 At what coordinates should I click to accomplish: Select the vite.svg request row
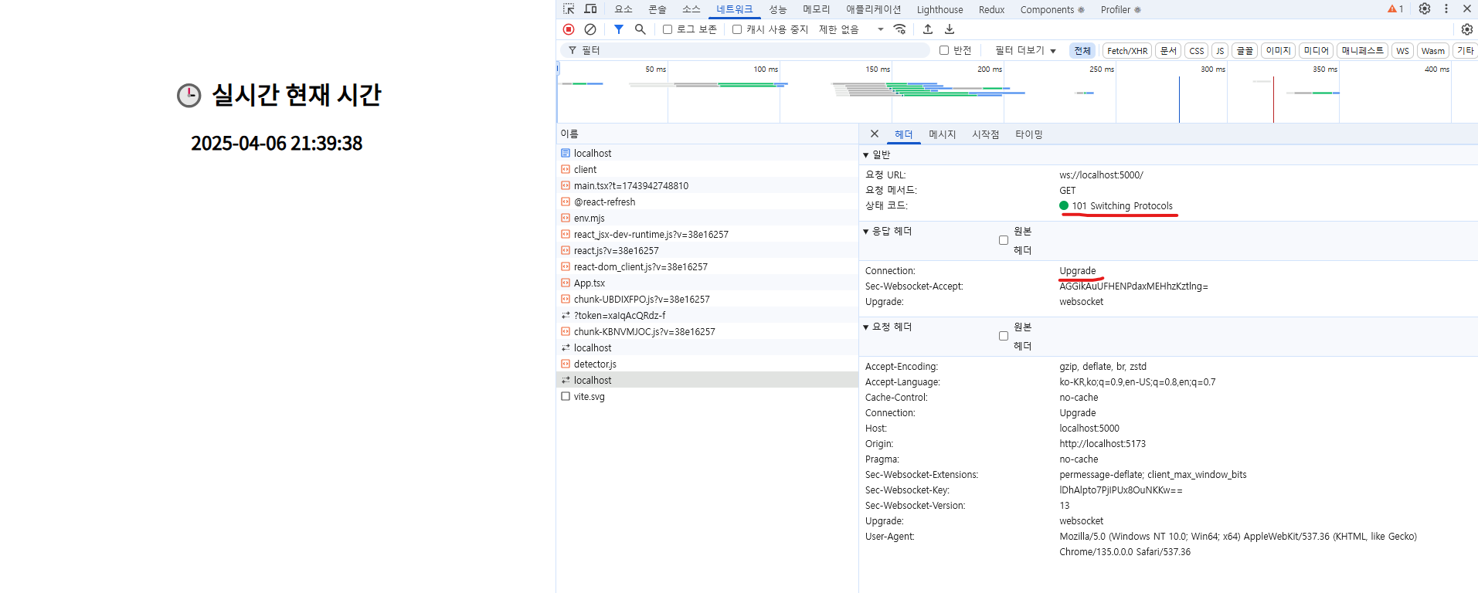[707, 396]
